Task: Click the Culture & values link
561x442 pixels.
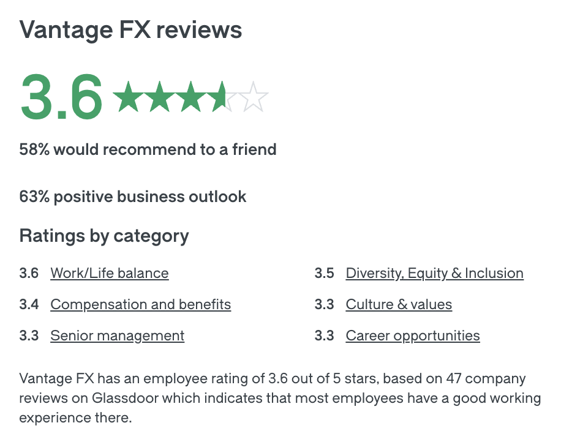Action: coord(399,304)
